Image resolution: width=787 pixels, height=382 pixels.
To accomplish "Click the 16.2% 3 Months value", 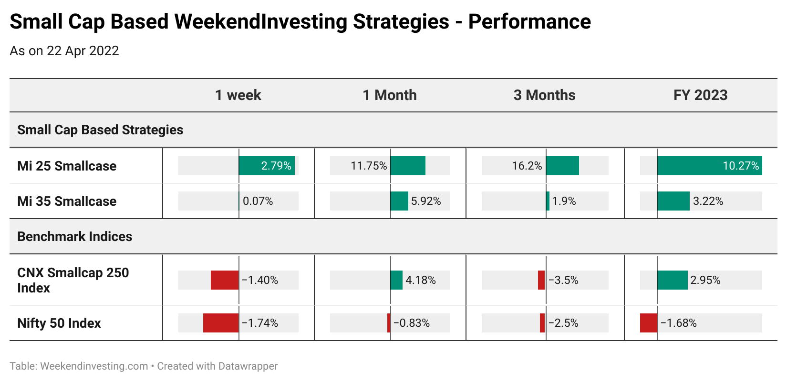I will pos(527,166).
